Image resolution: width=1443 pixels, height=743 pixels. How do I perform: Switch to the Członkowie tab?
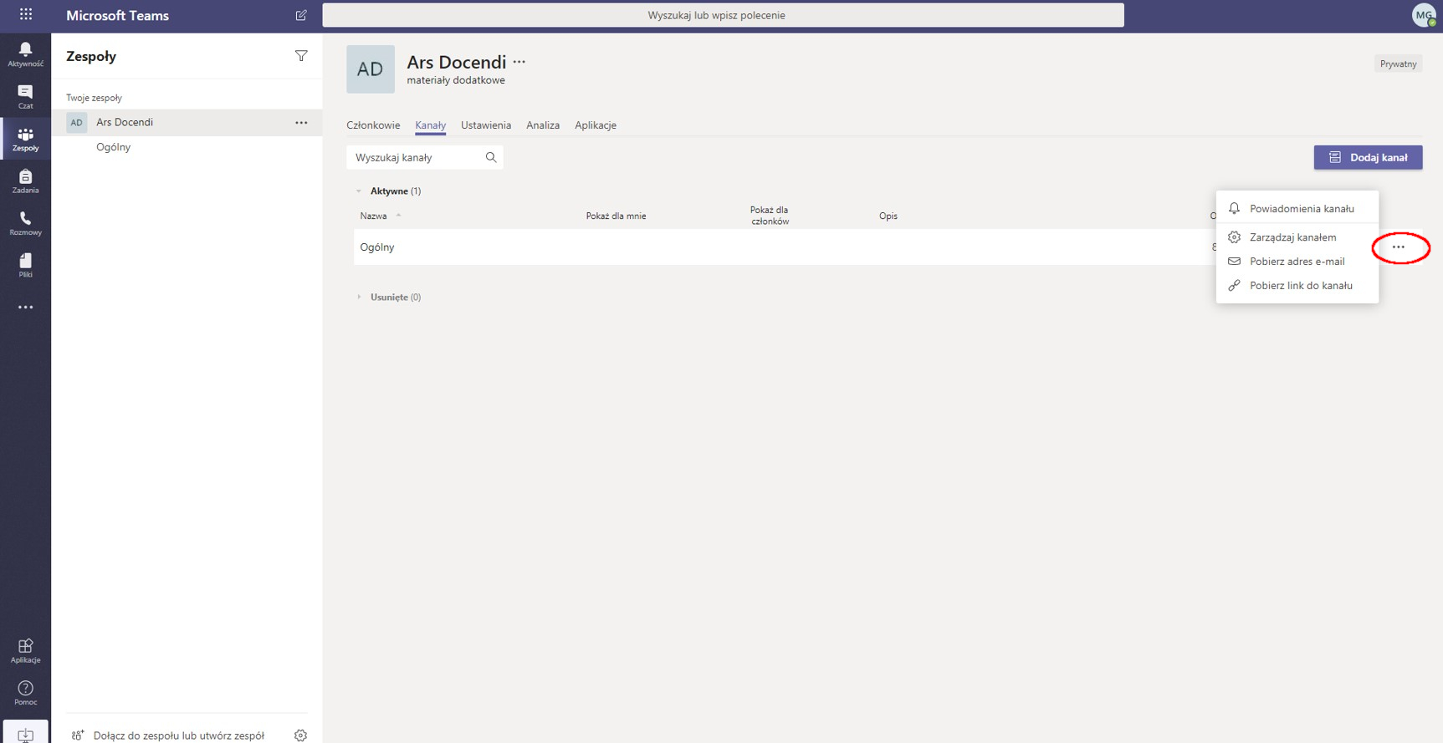[x=373, y=125]
